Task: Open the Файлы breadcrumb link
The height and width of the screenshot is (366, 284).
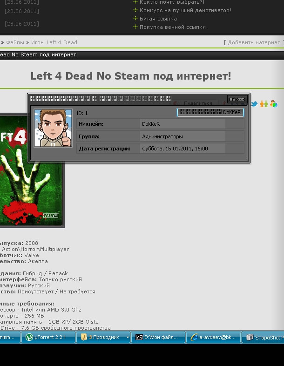Action: 15,42
